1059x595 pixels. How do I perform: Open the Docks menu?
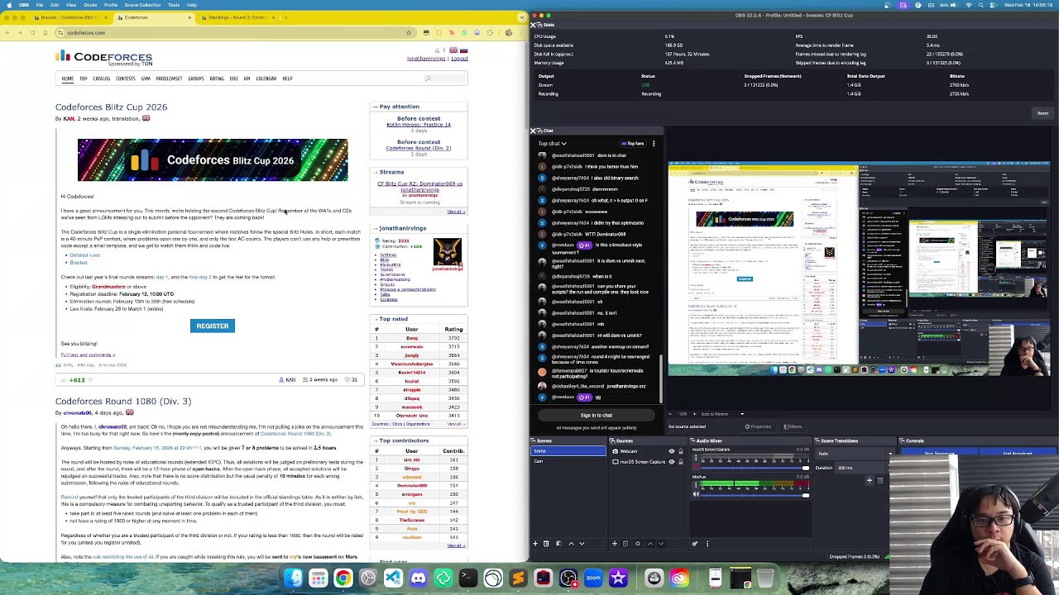click(90, 5)
